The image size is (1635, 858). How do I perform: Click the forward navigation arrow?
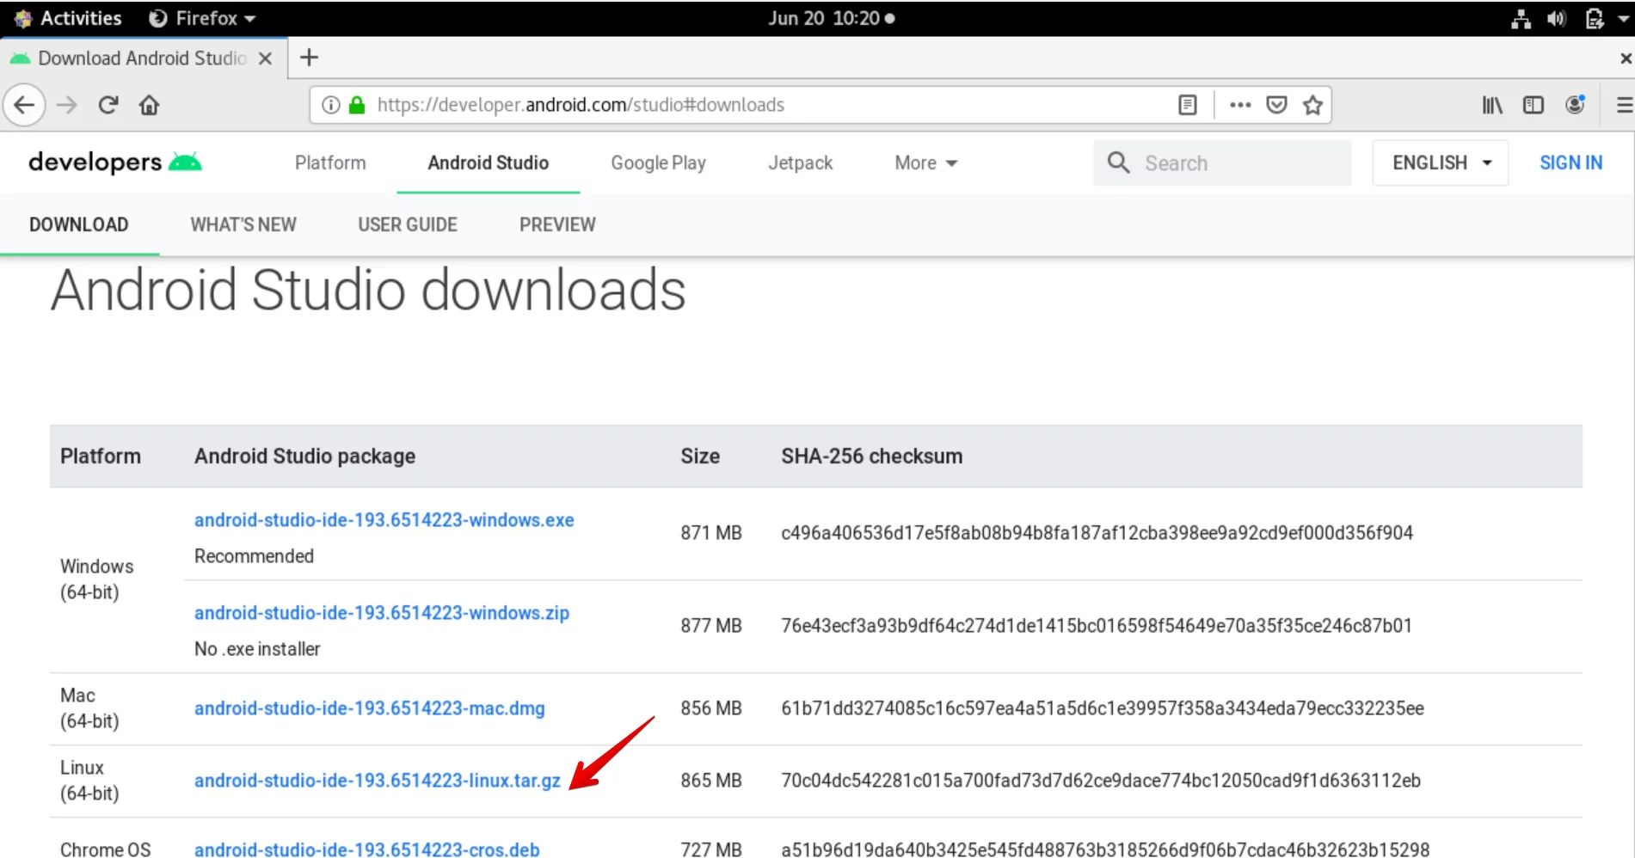coord(66,105)
